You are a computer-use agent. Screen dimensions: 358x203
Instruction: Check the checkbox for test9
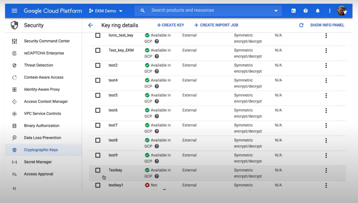(x=98, y=155)
